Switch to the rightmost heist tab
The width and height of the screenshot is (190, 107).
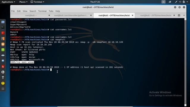click(156, 15)
